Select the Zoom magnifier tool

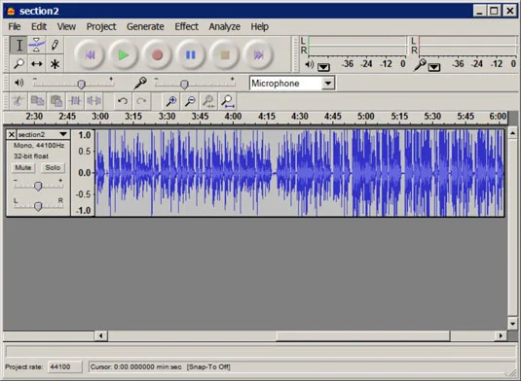[19, 63]
